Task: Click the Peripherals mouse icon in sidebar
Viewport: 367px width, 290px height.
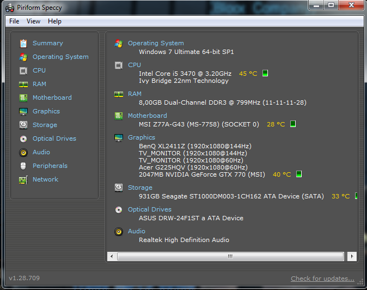Action: tap(23, 166)
